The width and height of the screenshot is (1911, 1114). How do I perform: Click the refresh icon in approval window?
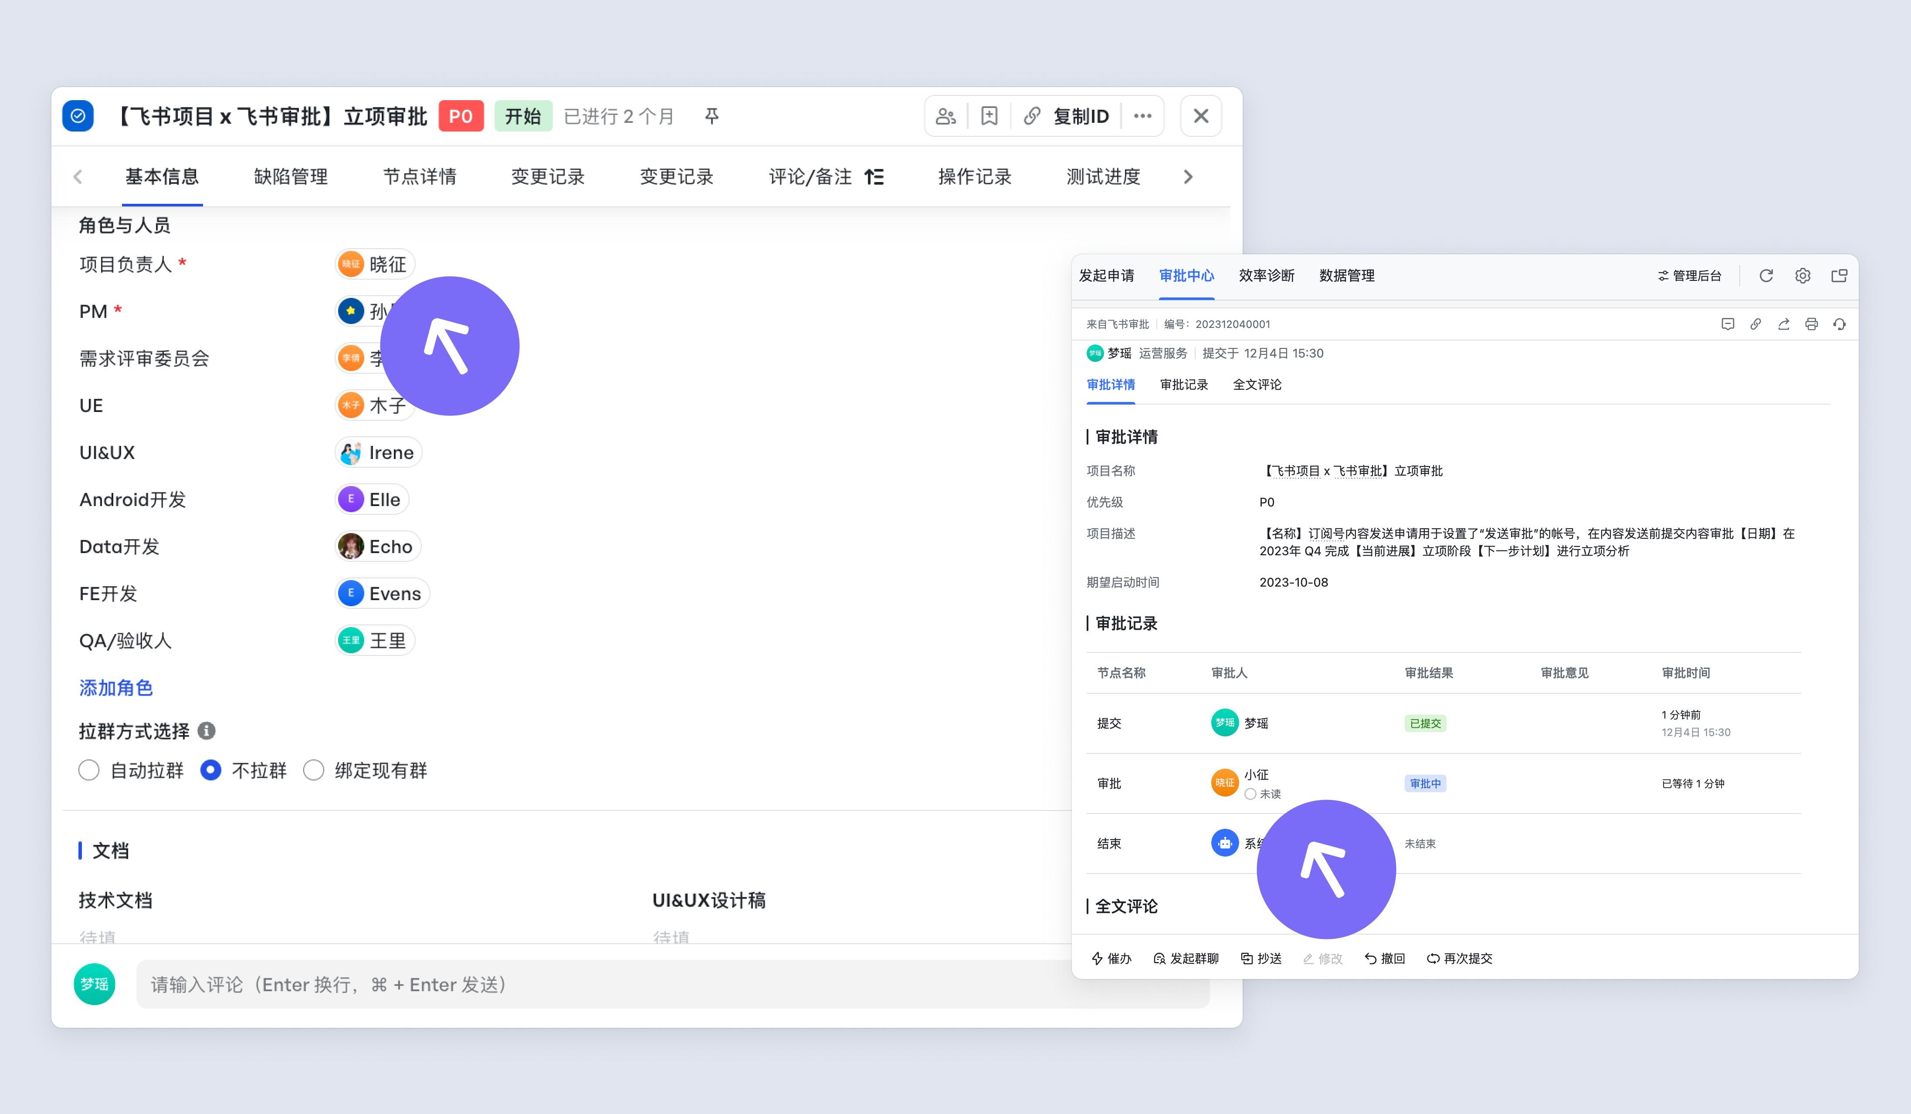tap(1766, 276)
